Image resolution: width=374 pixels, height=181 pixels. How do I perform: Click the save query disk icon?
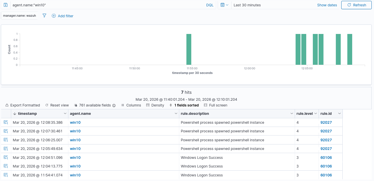pos(5,5)
